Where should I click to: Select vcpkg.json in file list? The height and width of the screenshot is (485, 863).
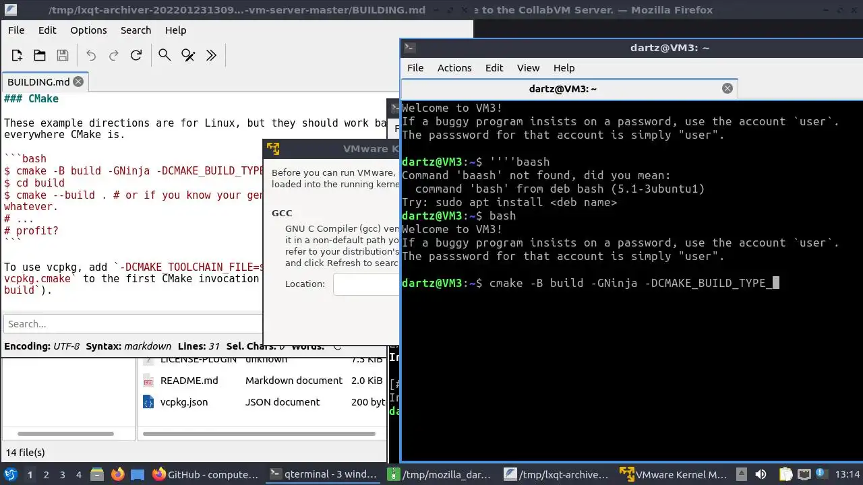pos(184,402)
